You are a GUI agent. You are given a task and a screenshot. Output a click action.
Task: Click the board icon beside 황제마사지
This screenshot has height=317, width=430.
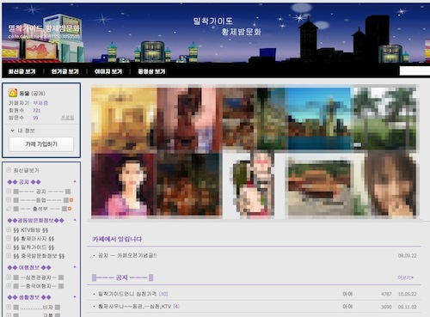(9, 239)
